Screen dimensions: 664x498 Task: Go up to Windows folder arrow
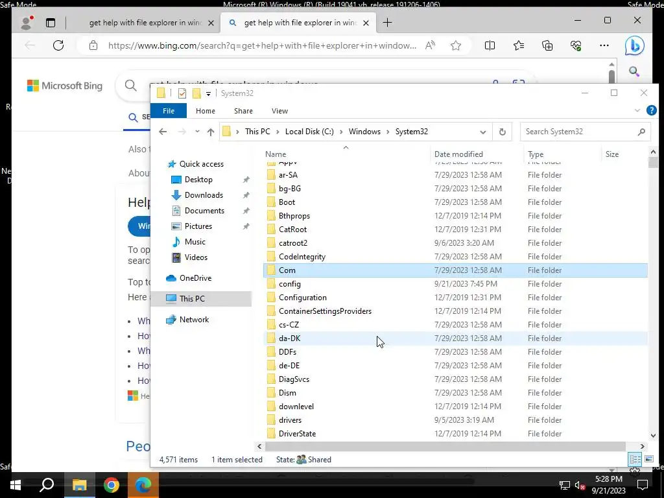pyautogui.click(x=211, y=132)
